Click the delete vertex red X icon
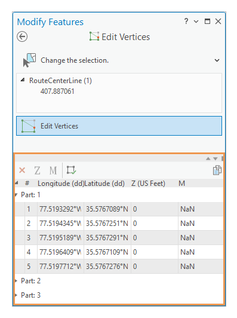This screenshot has height=318, width=237. tap(22, 170)
